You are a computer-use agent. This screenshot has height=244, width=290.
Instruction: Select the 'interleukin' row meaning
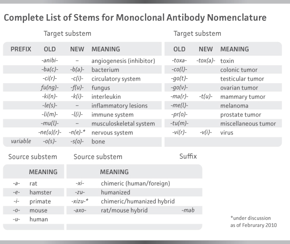coord(106,97)
